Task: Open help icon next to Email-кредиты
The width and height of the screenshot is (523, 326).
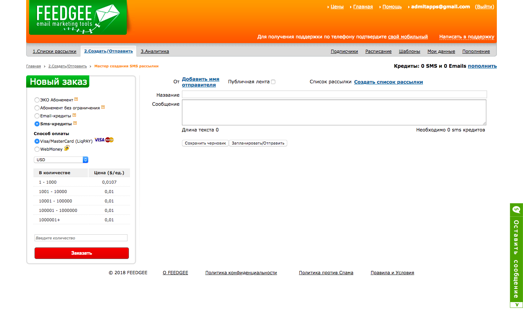Action: [x=74, y=115]
